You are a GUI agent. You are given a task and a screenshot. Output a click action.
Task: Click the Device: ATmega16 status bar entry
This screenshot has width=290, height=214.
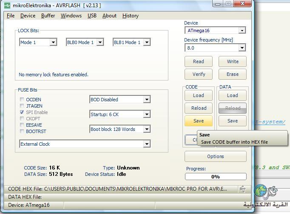[x=28, y=205]
